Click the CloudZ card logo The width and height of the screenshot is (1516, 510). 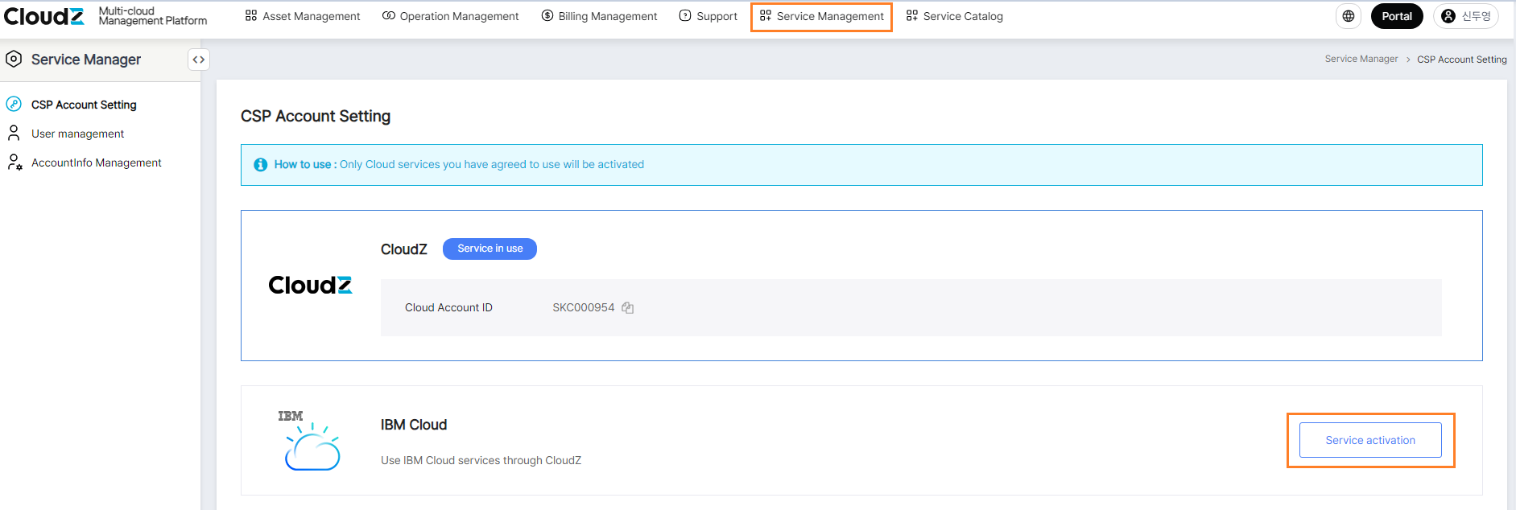(x=310, y=286)
